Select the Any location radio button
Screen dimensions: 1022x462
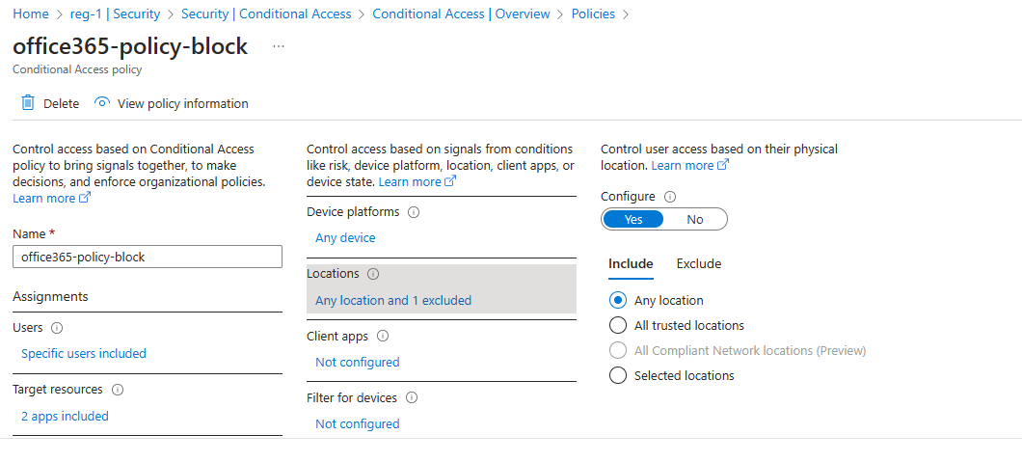[x=619, y=300]
